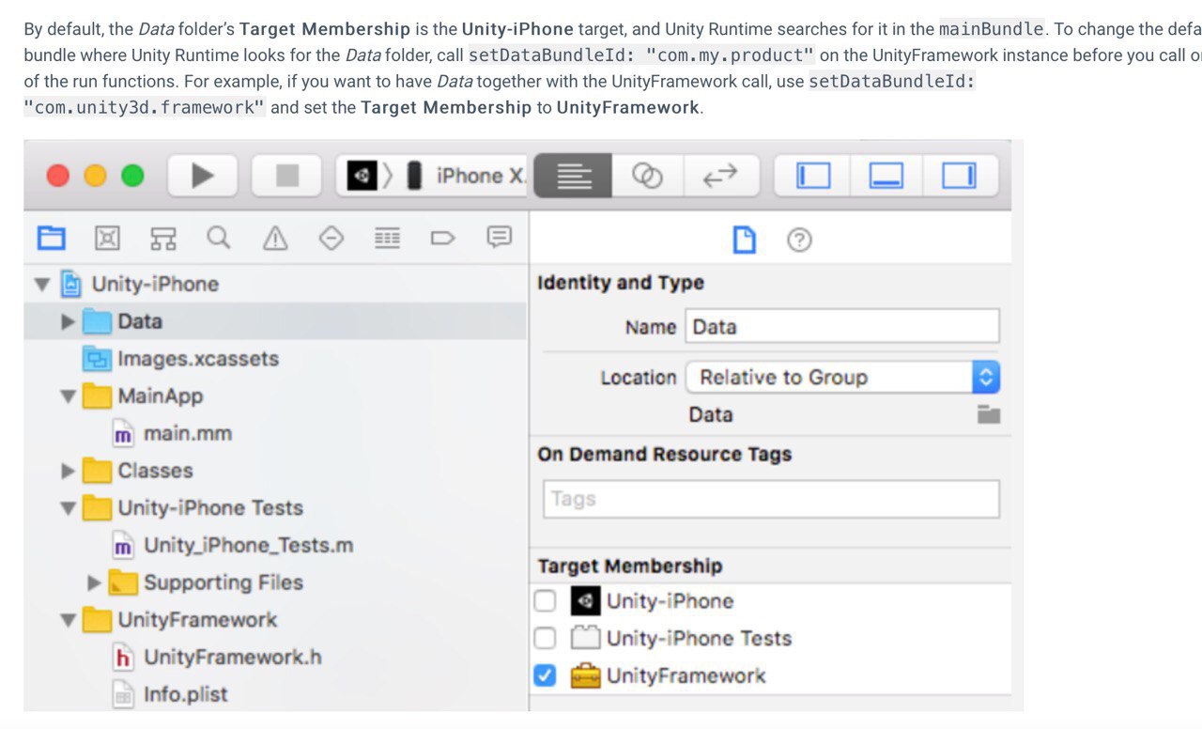Show the Project navigator (folder icon)
The height and width of the screenshot is (729, 1202).
(x=51, y=238)
